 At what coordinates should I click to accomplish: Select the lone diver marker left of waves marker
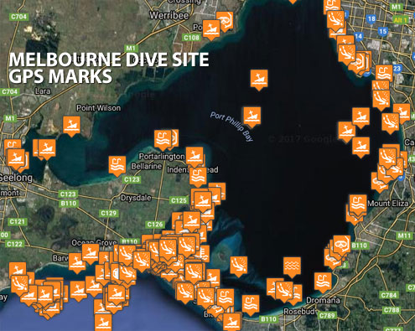(239, 266)
